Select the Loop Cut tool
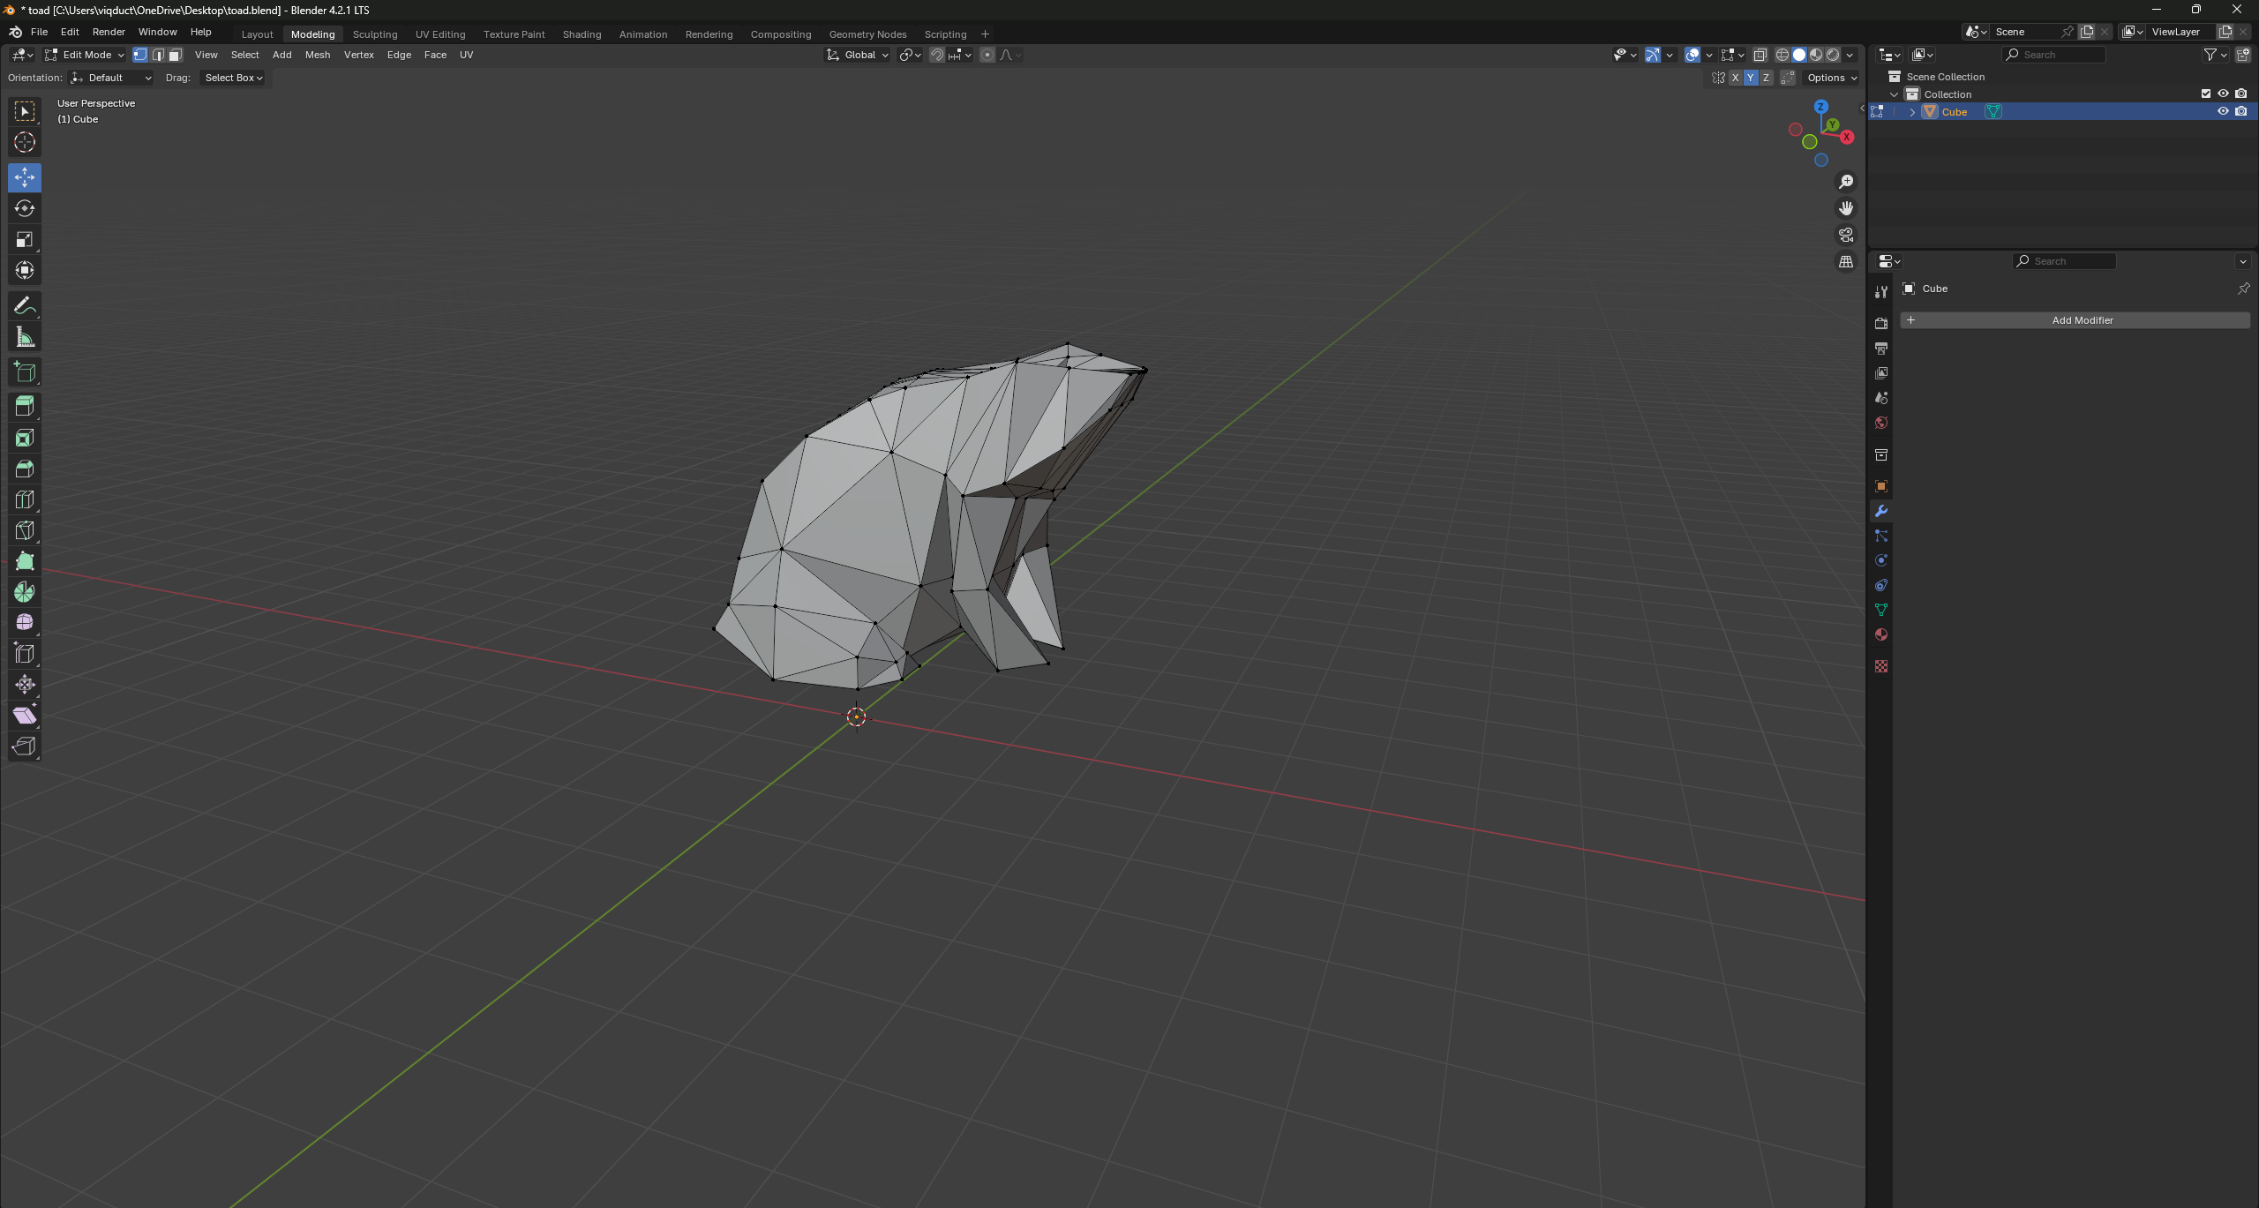The image size is (2259, 1208). (25, 499)
